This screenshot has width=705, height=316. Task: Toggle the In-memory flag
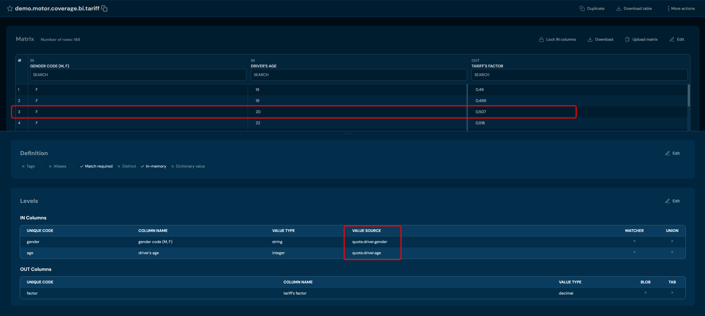153,166
